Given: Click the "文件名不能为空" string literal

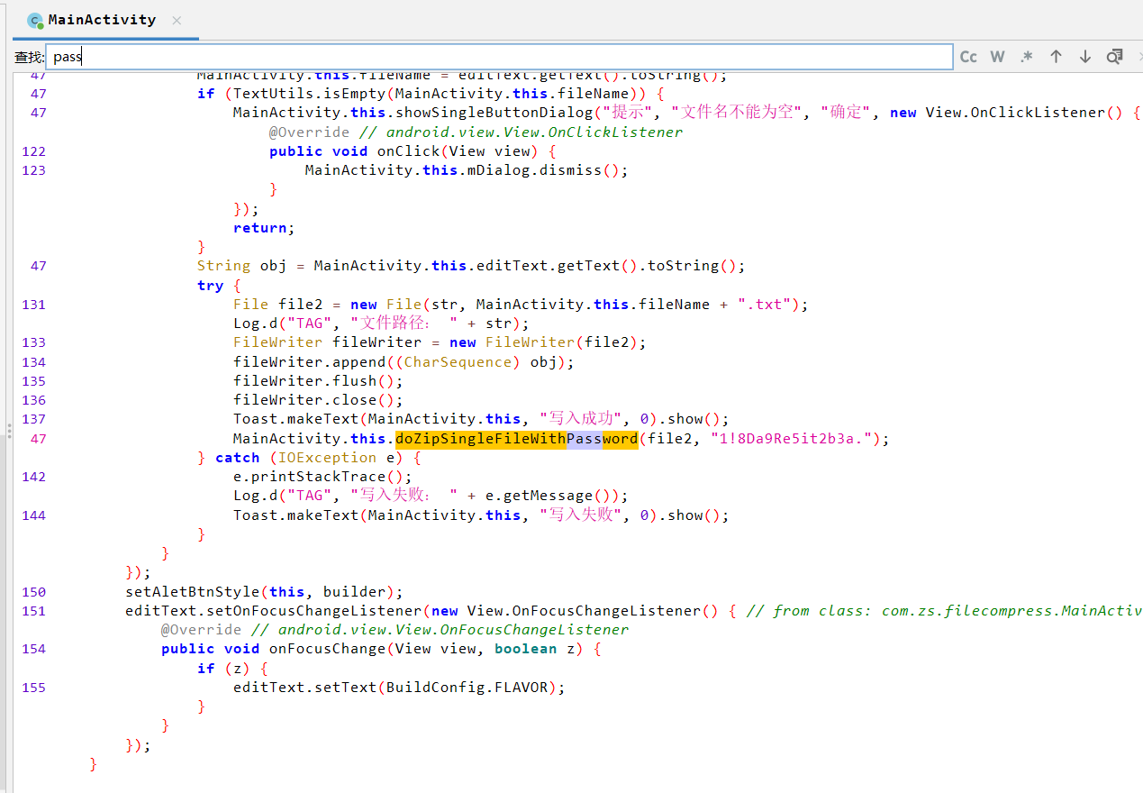Looking at the screenshot, I should click(x=737, y=113).
